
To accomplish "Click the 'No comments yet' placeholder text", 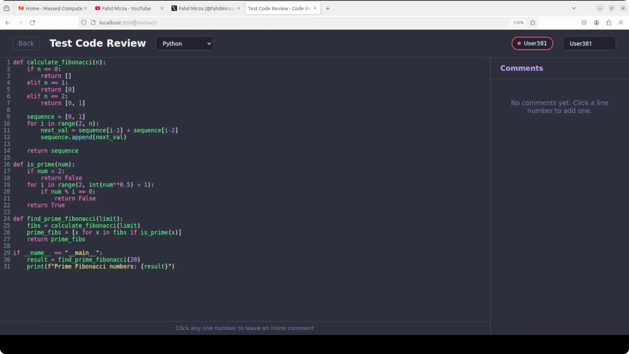I will click(560, 107).
